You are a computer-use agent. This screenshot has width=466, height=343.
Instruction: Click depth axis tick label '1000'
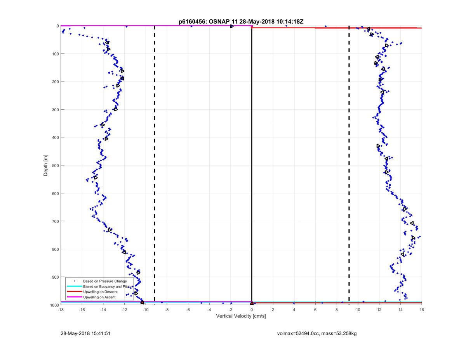[54, 305]
